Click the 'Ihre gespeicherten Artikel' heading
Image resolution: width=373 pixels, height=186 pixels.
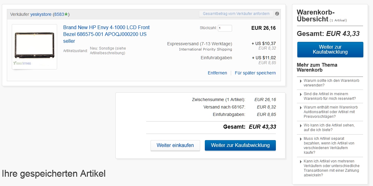53,173
